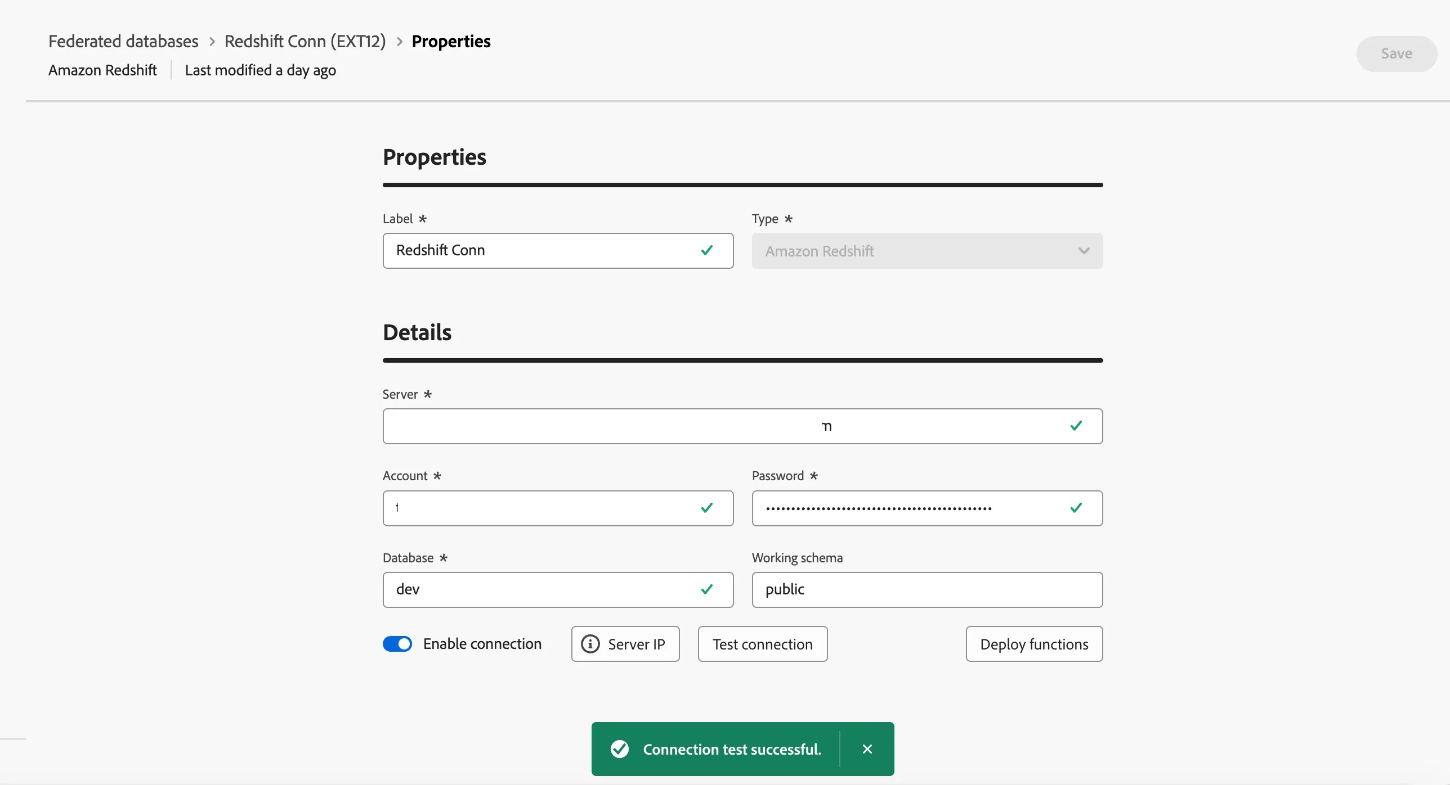Edit the Working schema field
Image resolution: width=1450 pixels, height=785 pixels.
(x=927, y=590)
